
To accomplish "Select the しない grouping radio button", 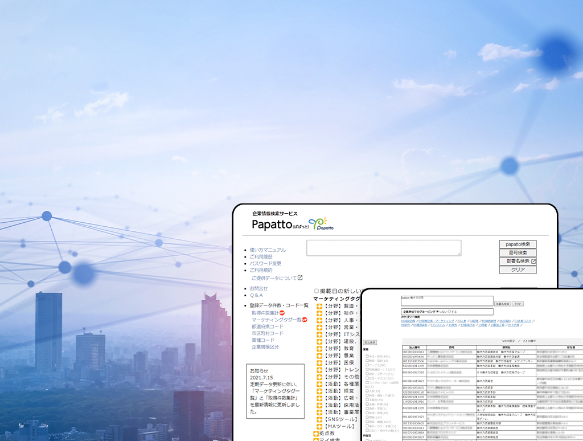I will [437, 312].
